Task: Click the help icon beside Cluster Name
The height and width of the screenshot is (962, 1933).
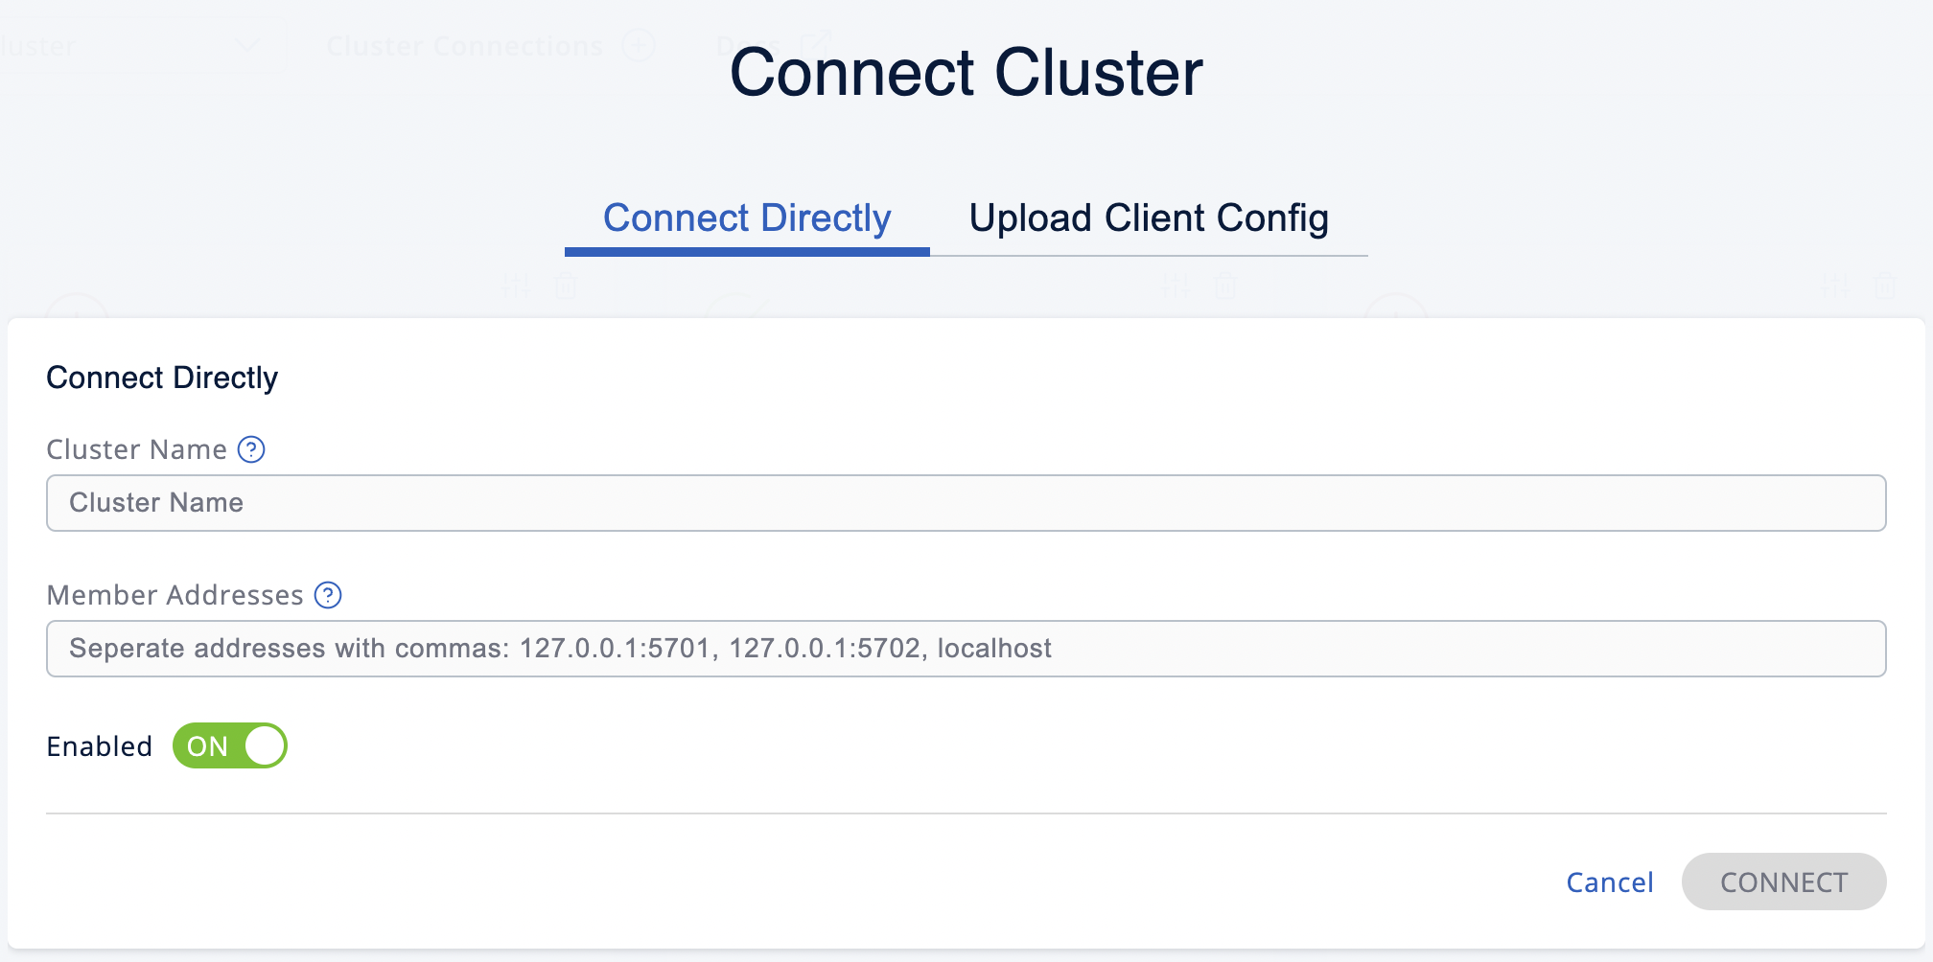Action: click(251, 450)
